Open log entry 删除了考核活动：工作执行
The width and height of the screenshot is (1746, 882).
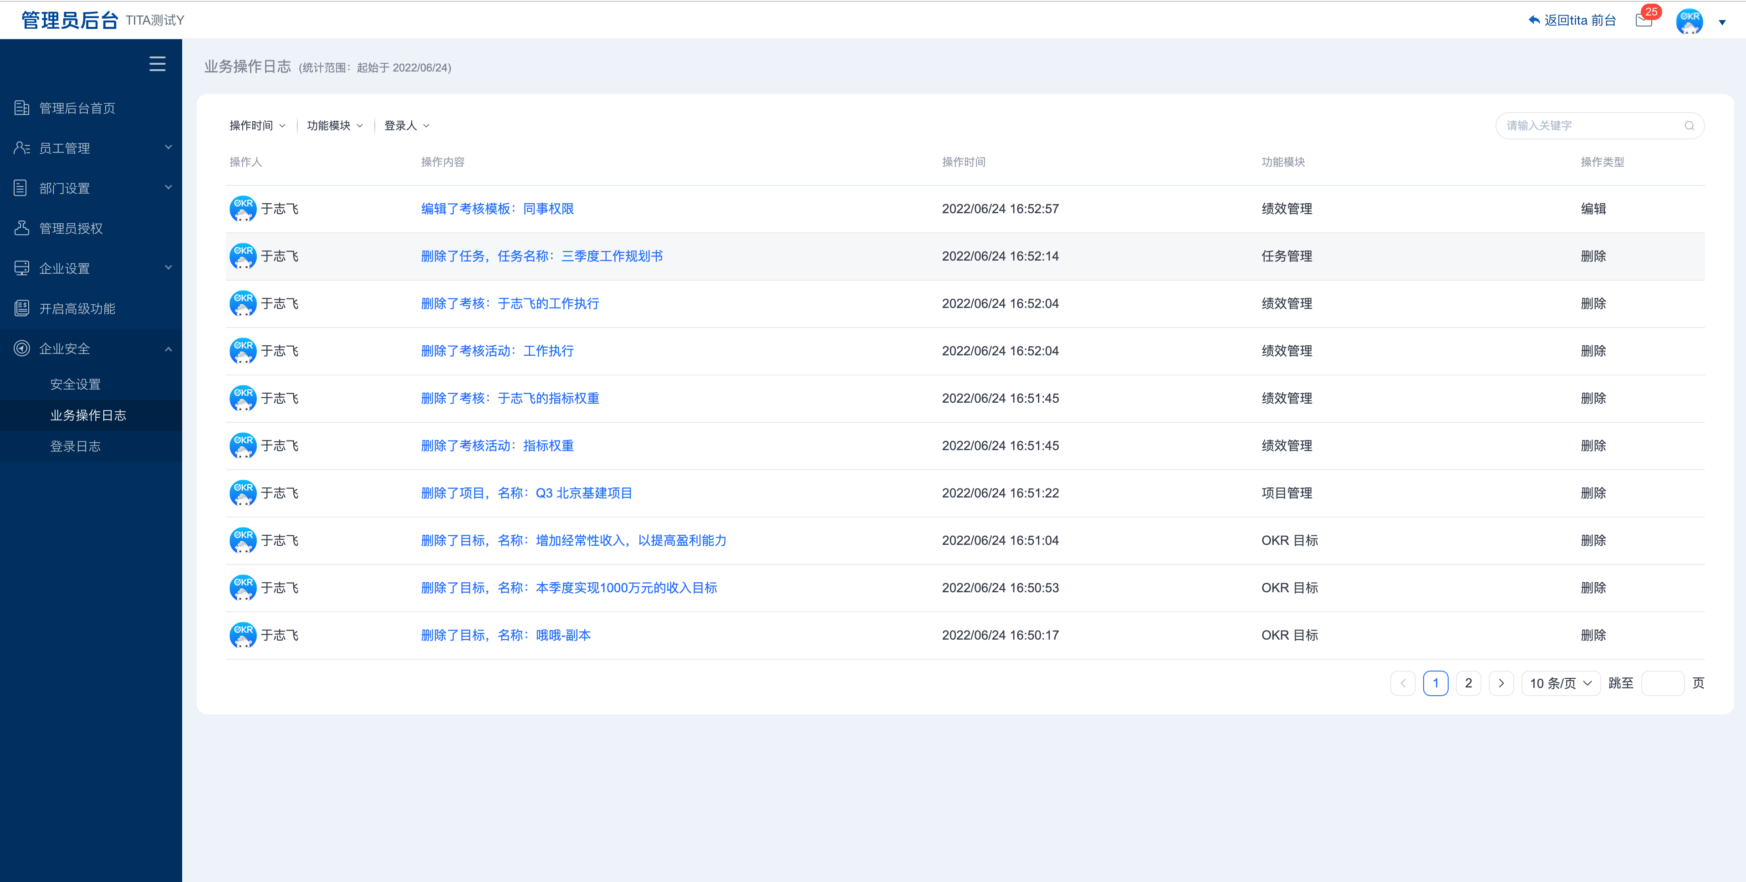497,351
